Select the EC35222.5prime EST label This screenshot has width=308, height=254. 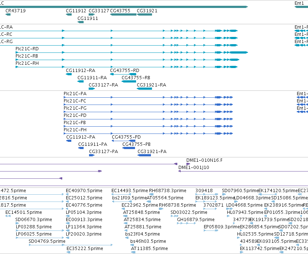(x=85, y=249)
